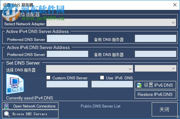Click the Set DNS Server group label
Viewport: 180px width, 119px height.
pyautogui.click(x=23, y=63)
